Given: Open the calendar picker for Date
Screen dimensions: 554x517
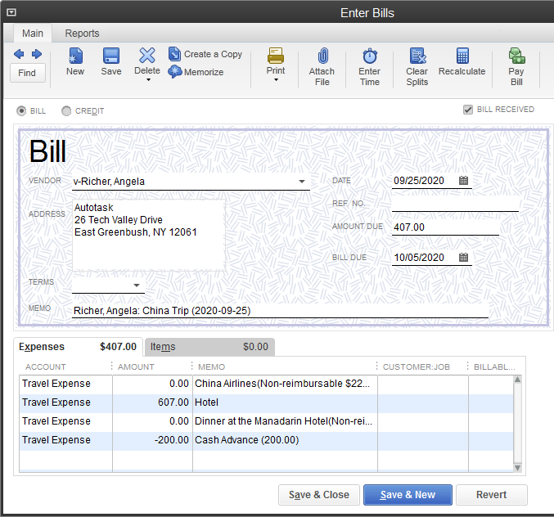Looking at the screenshot, I should pos(463,181).
